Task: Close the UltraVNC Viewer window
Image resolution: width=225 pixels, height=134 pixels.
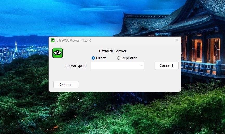Action: click(177, 40)
